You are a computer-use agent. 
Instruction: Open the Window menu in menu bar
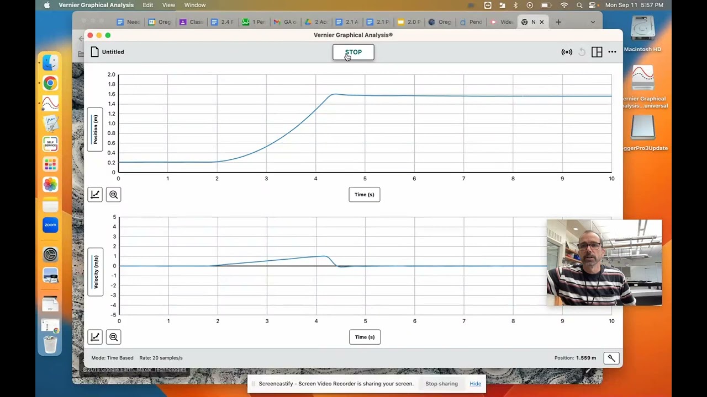coord(194,5)
